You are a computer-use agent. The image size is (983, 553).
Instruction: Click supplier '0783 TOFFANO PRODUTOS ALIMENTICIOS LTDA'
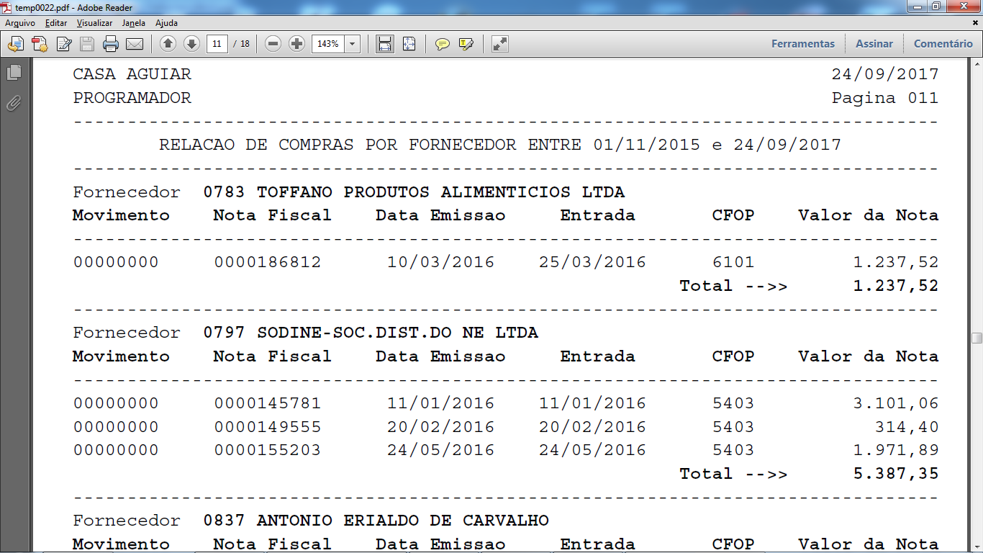point(415,192)
